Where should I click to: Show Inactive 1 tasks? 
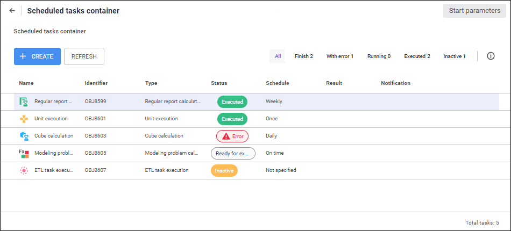455,56
